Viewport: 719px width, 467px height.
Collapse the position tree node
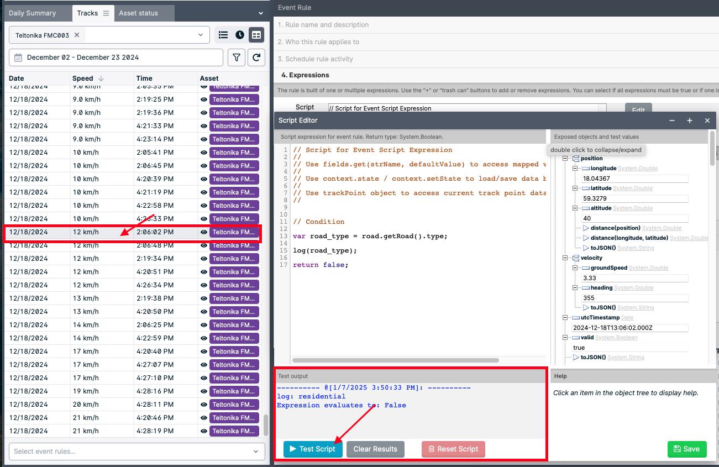[x=565, y=159]
